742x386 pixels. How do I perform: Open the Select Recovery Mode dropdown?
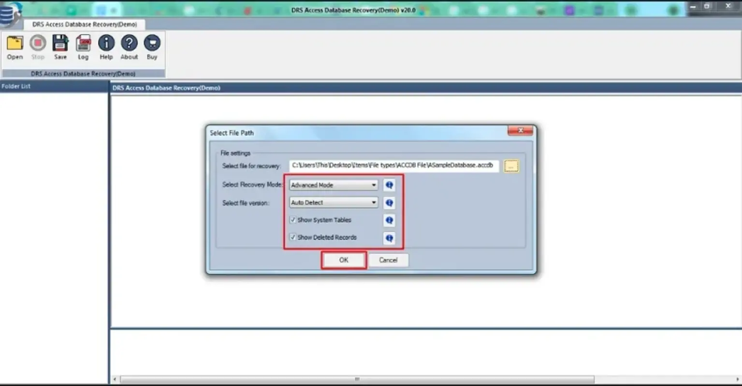pos(373,185)
